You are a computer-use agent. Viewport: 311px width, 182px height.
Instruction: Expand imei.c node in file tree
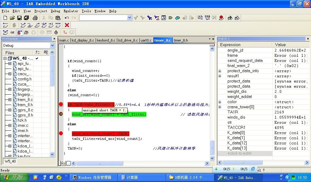pyautogui.click(x=10, y=125)
